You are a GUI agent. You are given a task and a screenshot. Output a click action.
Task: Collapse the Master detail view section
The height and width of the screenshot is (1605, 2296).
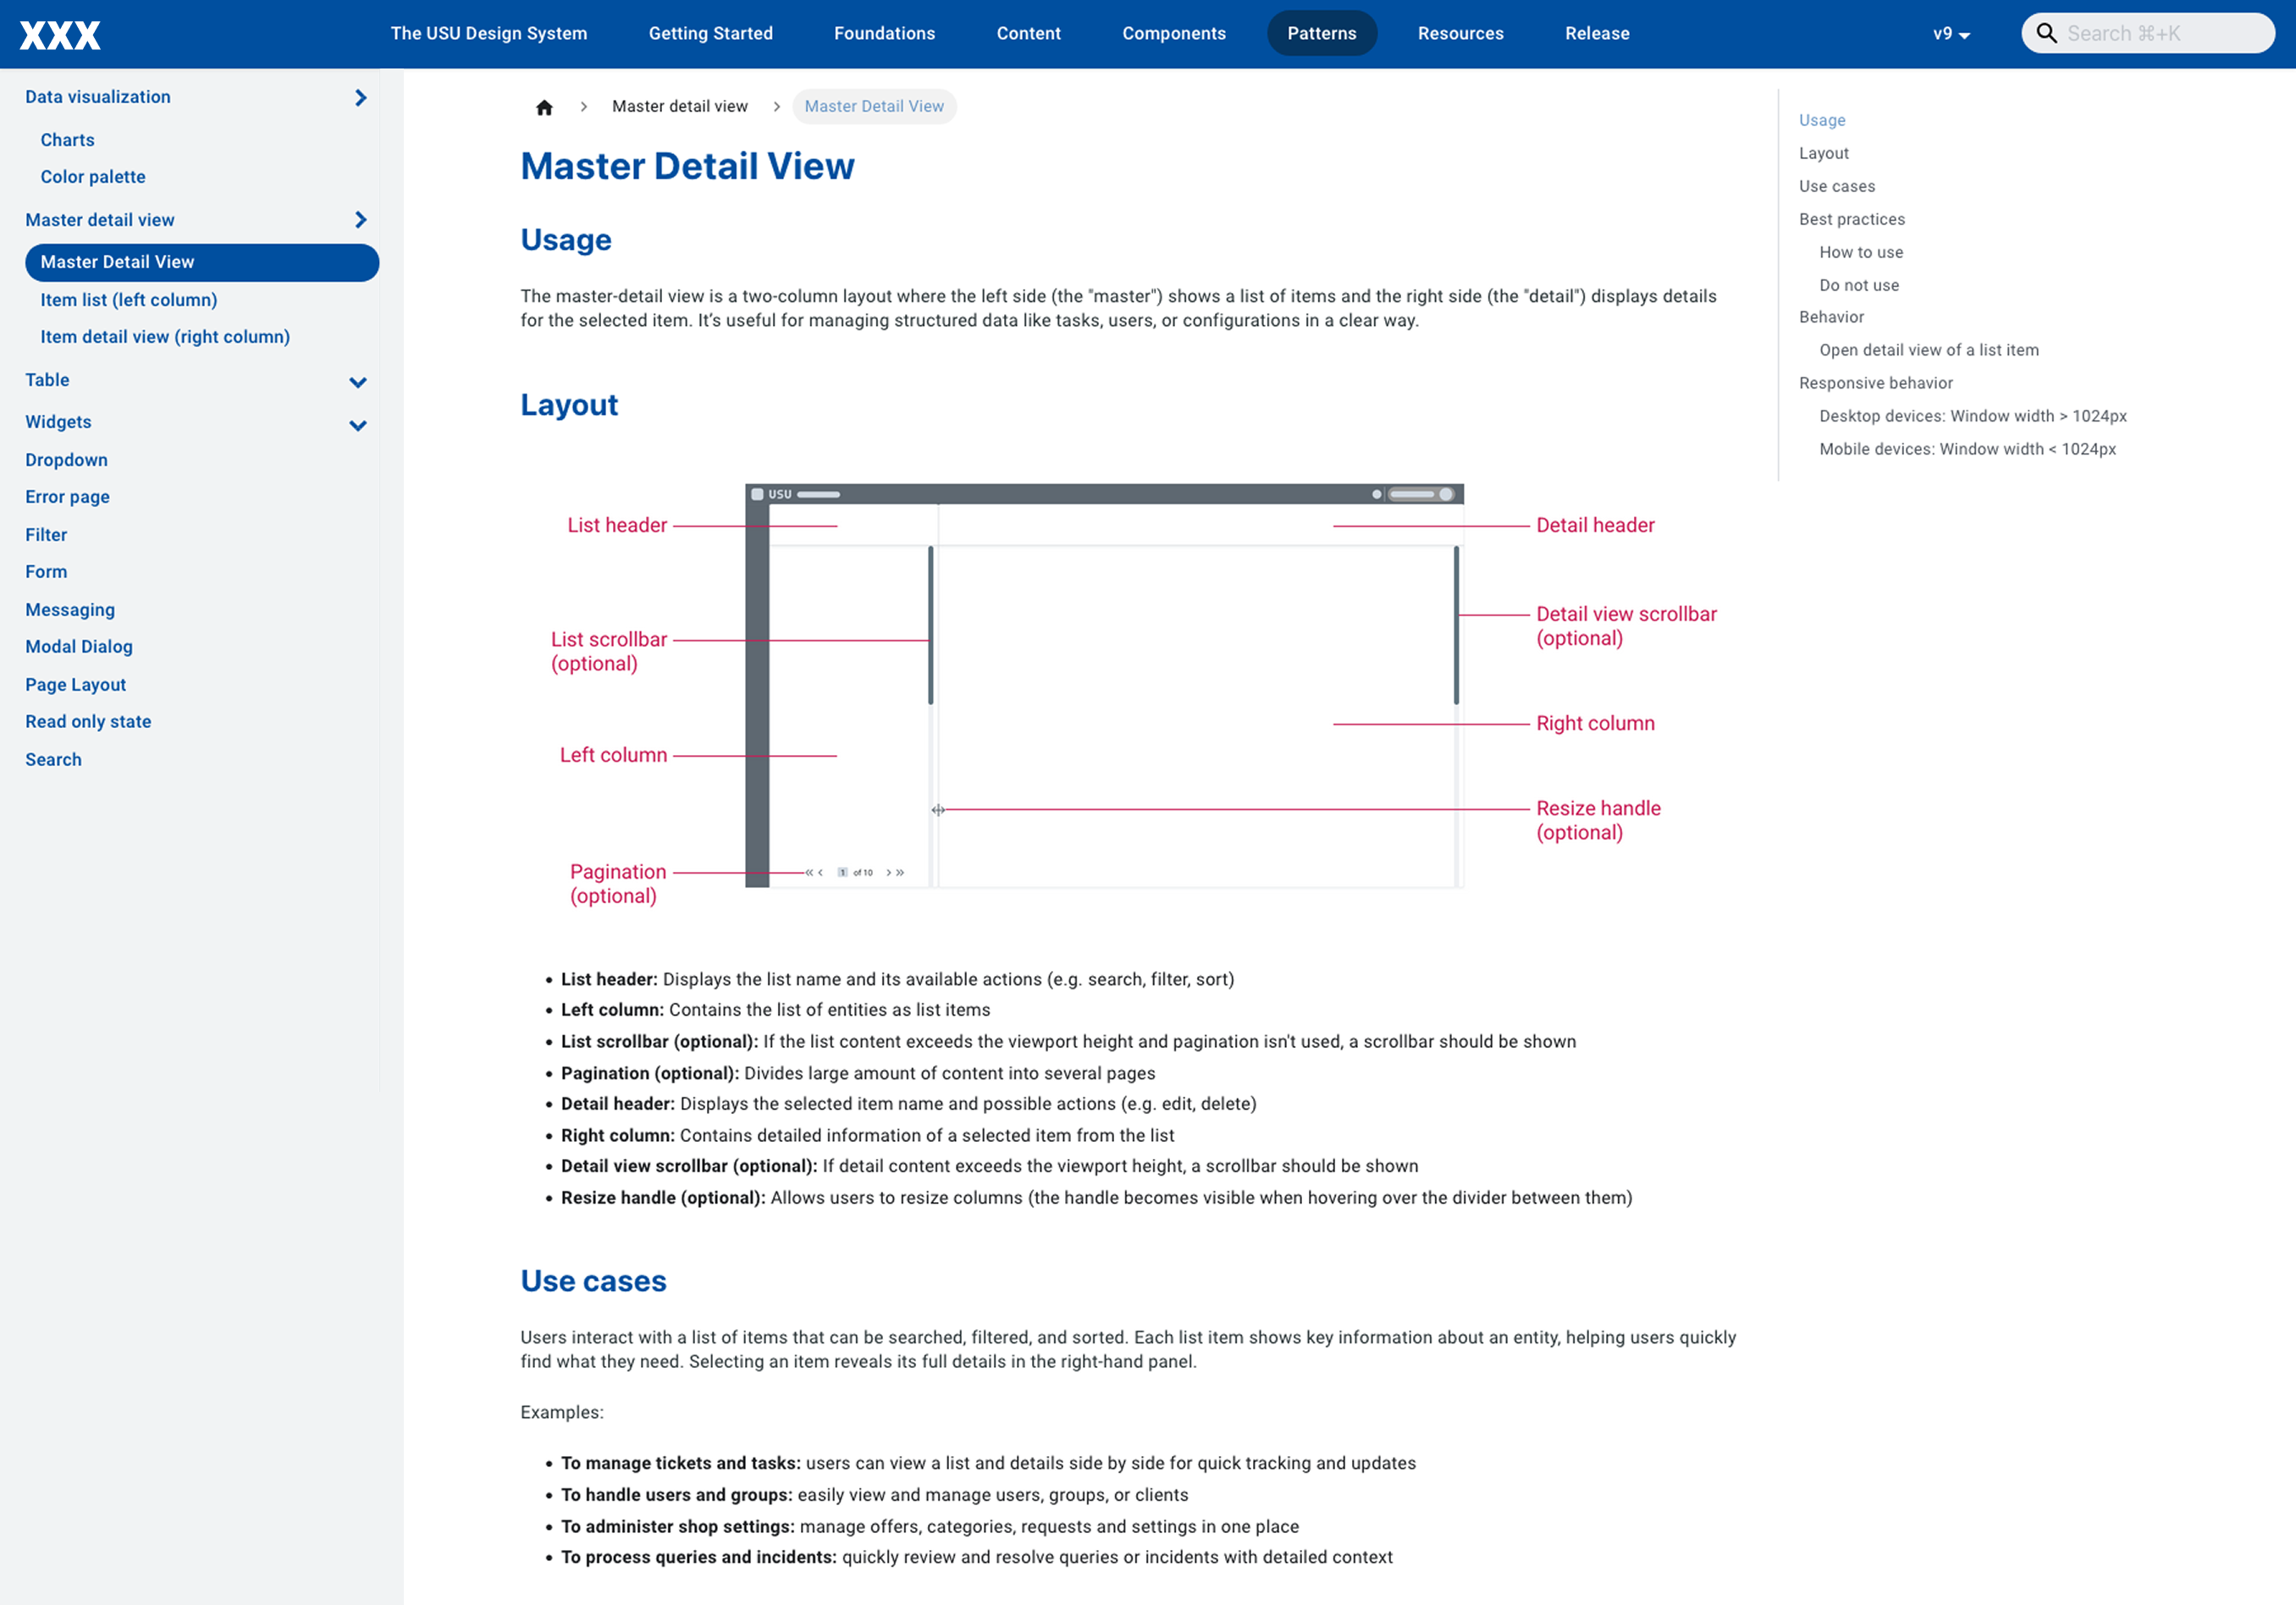[x=360, y=220]
